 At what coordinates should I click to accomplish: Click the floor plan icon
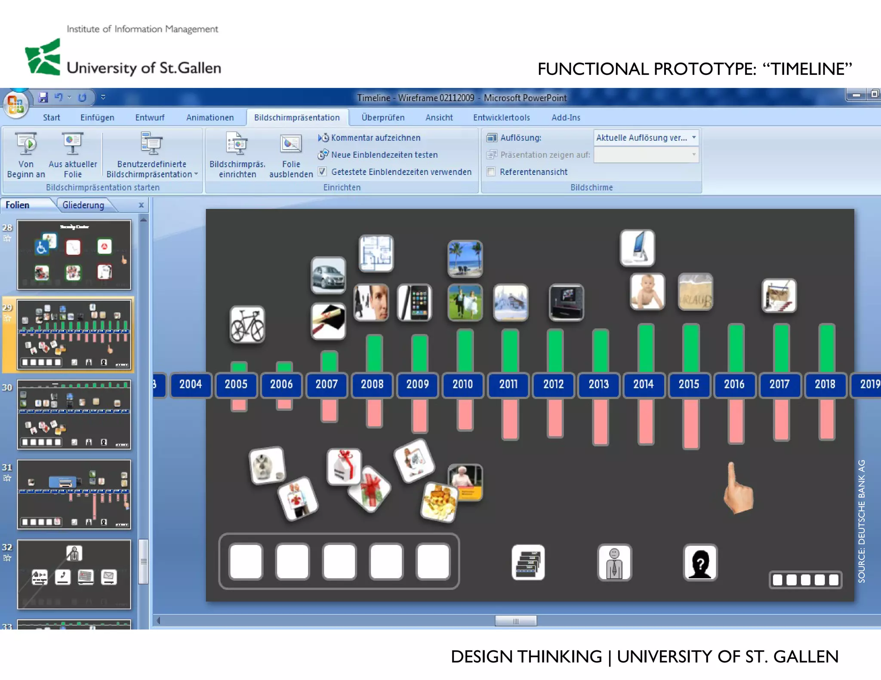click(376, 253)
